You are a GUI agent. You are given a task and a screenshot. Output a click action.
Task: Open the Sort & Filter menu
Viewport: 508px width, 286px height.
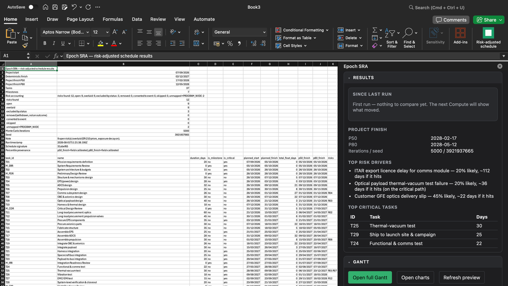[392, 38]
